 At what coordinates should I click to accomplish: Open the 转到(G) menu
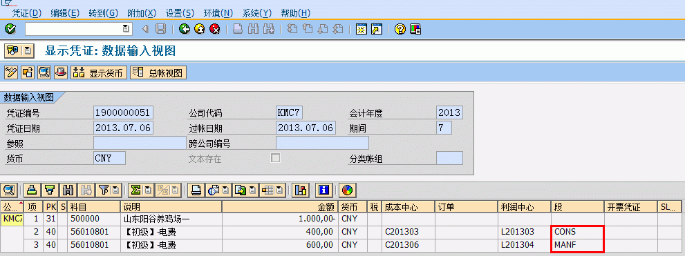click(x=103, y=13)
